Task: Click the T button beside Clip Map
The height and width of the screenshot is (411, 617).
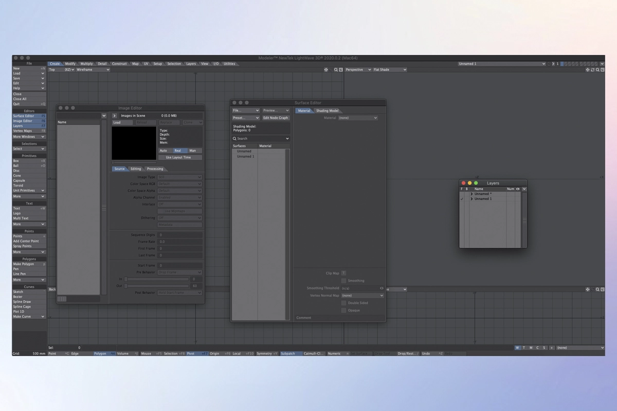Action: point(344,273)
